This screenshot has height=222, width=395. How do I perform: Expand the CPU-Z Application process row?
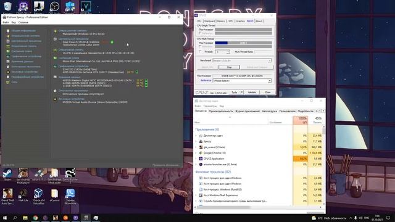(x=196, y=158)
